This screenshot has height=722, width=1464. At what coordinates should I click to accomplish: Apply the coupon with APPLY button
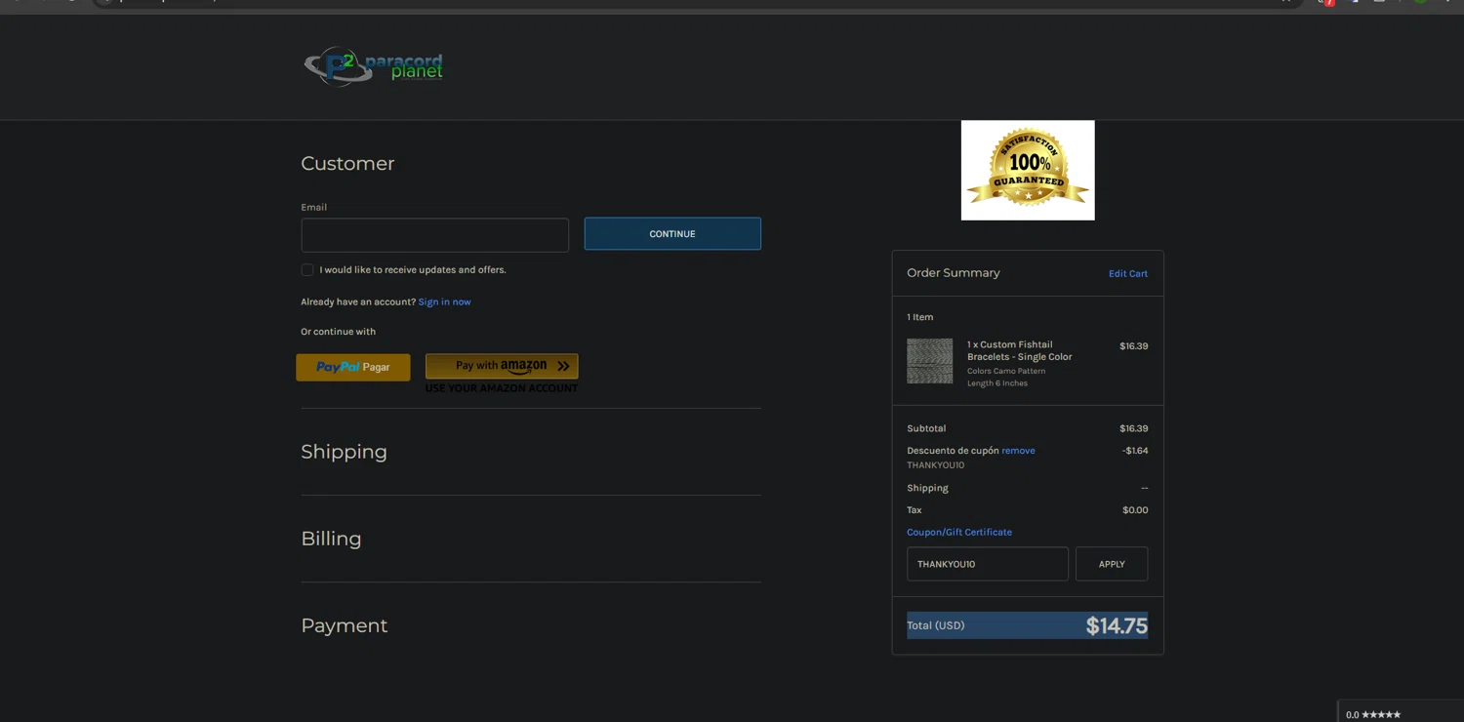point(1112,564)
